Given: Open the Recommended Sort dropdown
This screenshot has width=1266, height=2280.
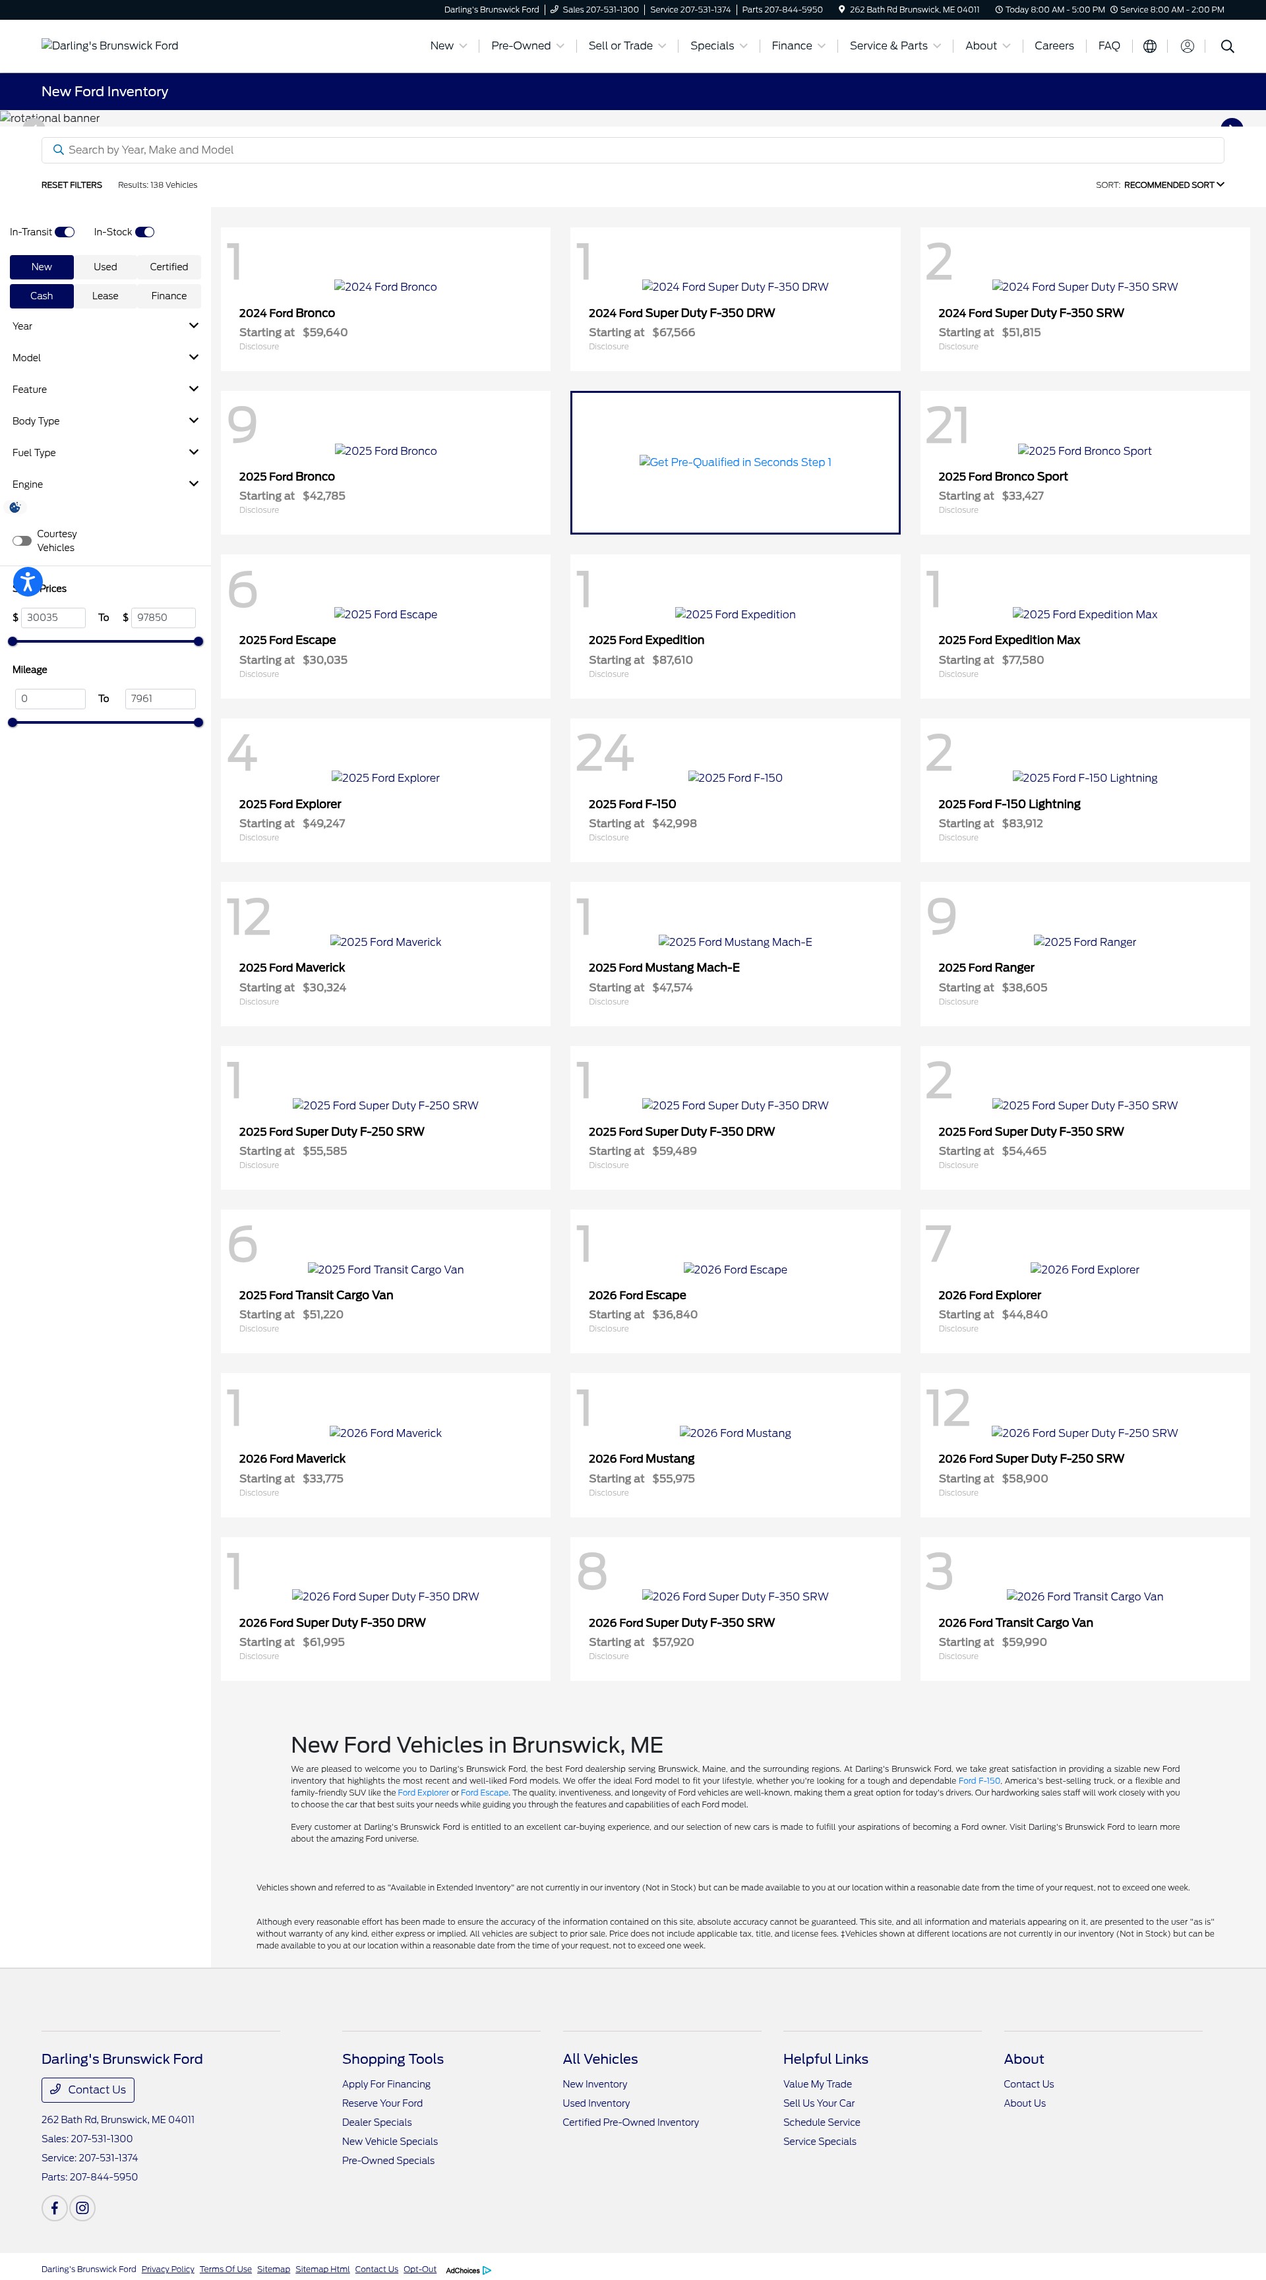Looking at the screenshot, I should (1174, 185).
